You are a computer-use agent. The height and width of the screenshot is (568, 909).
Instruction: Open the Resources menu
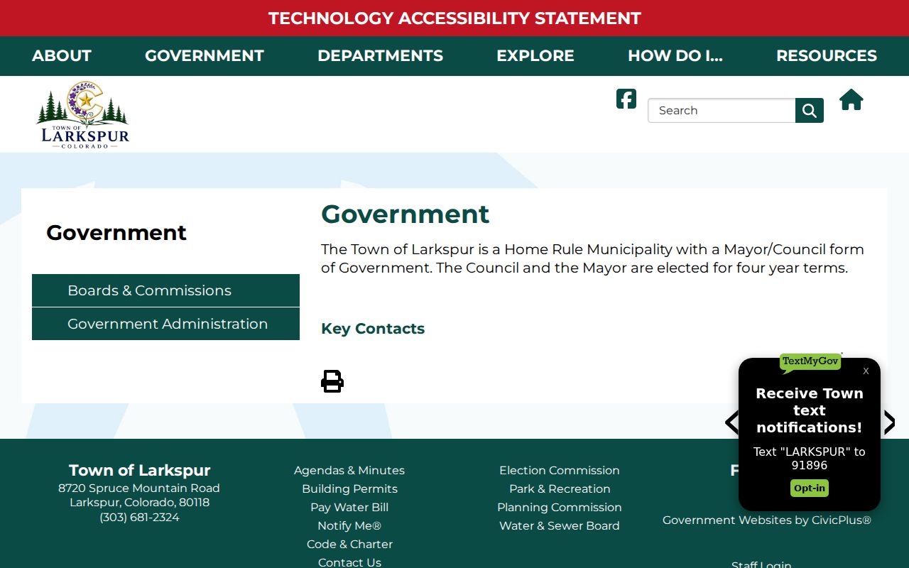coord(827,56)
